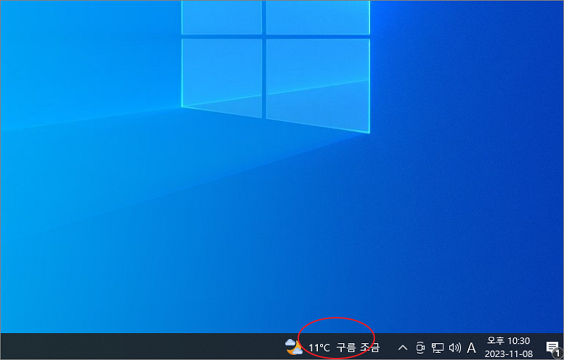Open the clock showing 오후 10:30
564x360 pixels.
click(x=509, y=341)
